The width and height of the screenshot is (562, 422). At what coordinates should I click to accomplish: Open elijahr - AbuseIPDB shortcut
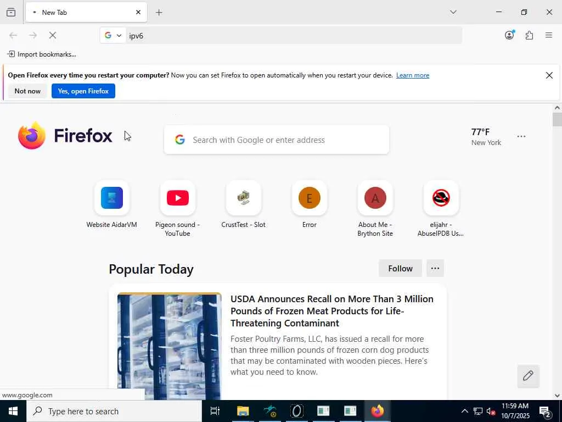pyautogui.click(x=441, y=209)
